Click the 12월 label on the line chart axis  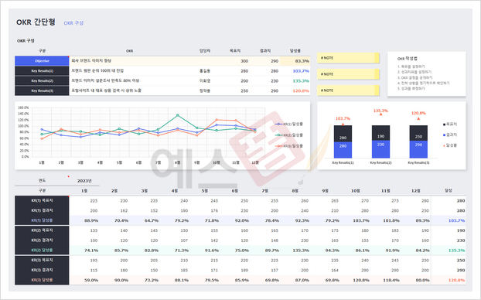click(255, 162)
